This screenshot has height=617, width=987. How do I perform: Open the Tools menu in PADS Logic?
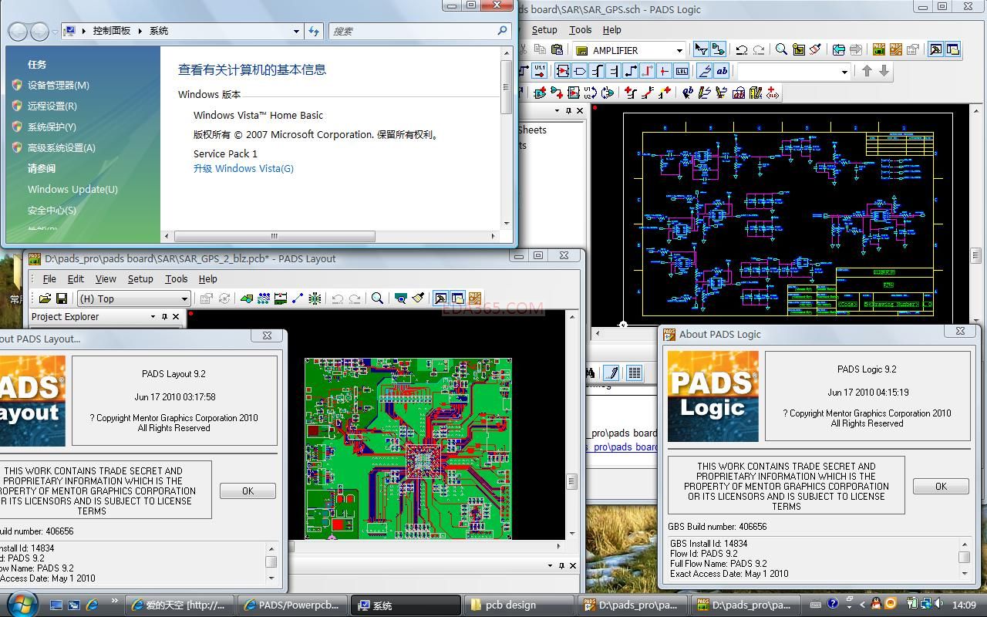click(x=581, y=29)
